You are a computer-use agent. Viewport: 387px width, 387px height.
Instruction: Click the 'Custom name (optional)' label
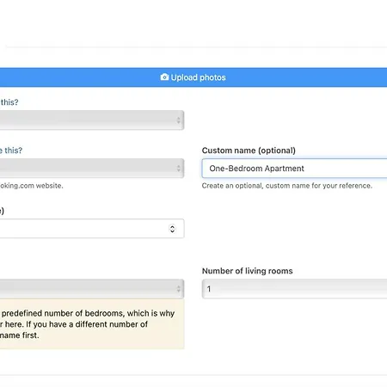click(249, 150)
